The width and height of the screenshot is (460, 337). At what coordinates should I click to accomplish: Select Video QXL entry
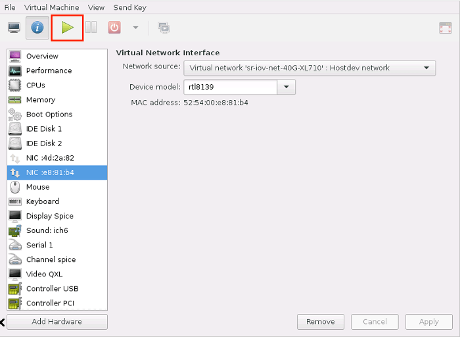tap(57, 274)
